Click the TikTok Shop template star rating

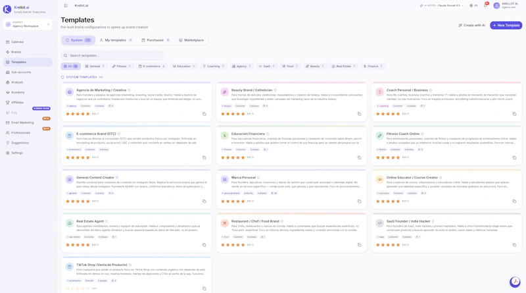pyautogui.click(x=78, y=288)
